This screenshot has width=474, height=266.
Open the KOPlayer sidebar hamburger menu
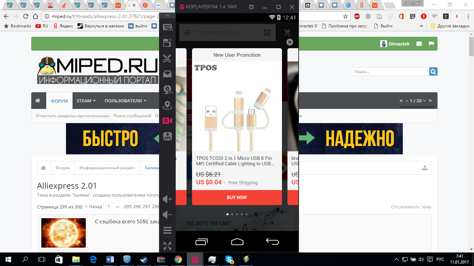[x=167, y=230]
